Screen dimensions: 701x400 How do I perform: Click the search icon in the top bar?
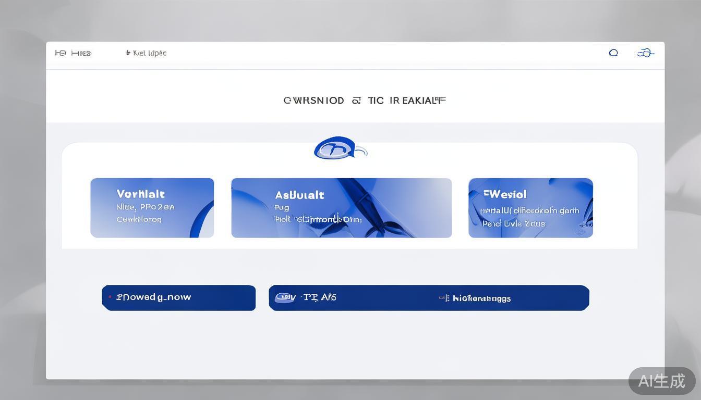pyautogui.click(x=613, y=53)
